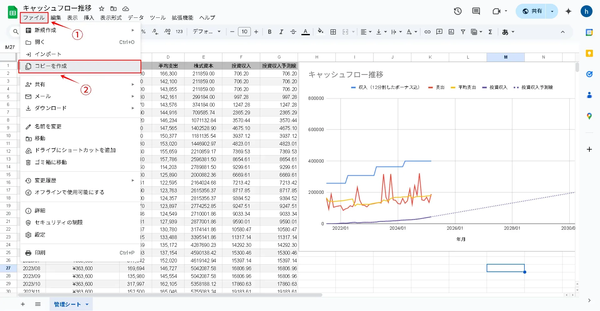Open text rotation dropdown

pos(412,31)
